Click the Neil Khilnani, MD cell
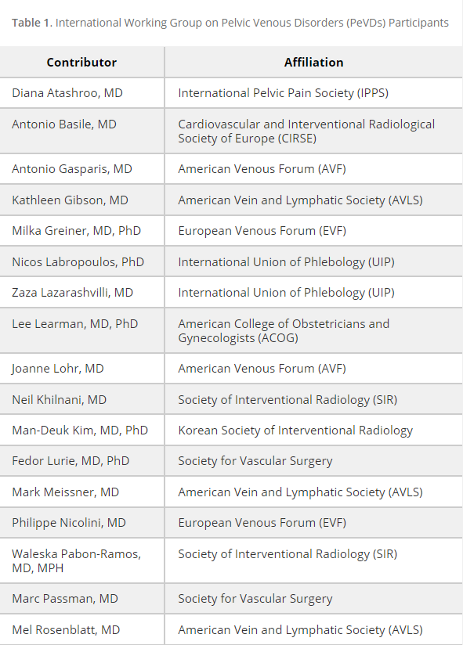The image size is (463, 645). (x=81, y=399)
